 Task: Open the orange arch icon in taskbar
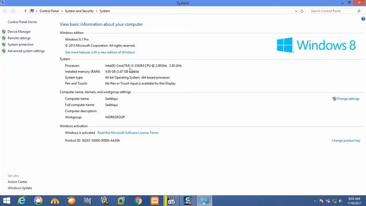[55, 201]
